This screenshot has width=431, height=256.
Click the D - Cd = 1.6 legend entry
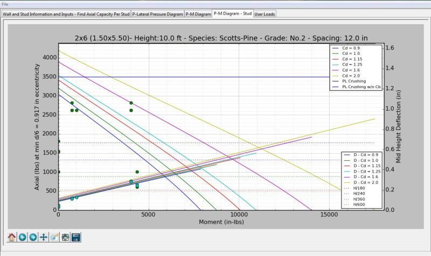tap(361, 177)
